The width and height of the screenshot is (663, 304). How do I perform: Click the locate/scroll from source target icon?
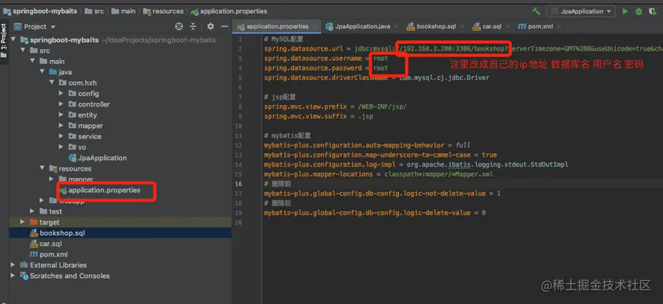tap(179, 27)
